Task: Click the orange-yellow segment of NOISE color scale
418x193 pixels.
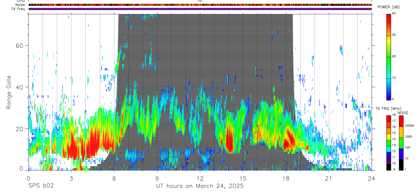Action: tap(401, 132)
